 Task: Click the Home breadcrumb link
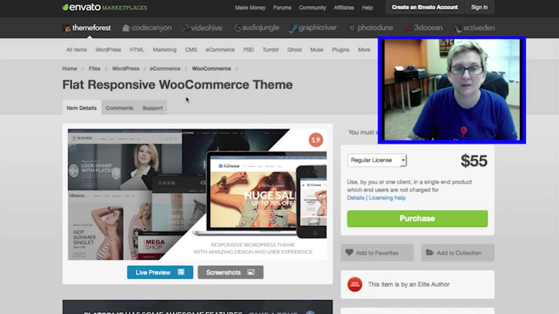[69, 68]
